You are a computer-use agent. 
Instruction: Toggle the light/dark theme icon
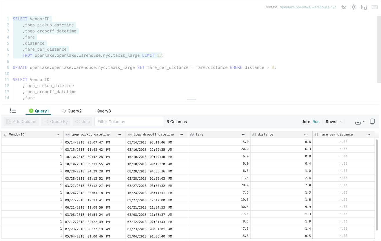coord(353,7)
